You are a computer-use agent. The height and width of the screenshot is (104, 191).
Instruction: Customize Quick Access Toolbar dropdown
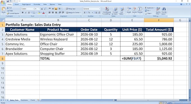point(20,1)
